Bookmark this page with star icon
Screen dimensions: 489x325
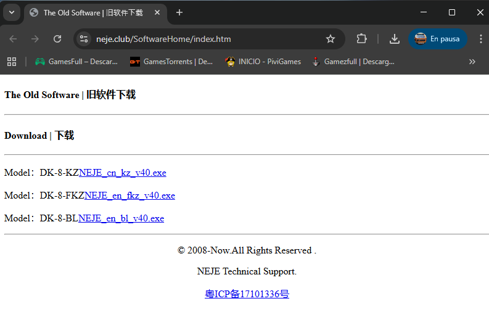(x=331, y=39)
